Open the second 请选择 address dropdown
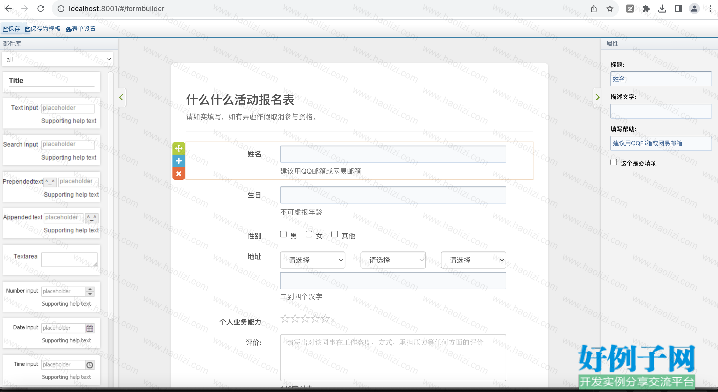718x392 pixels. pos(393,260)
